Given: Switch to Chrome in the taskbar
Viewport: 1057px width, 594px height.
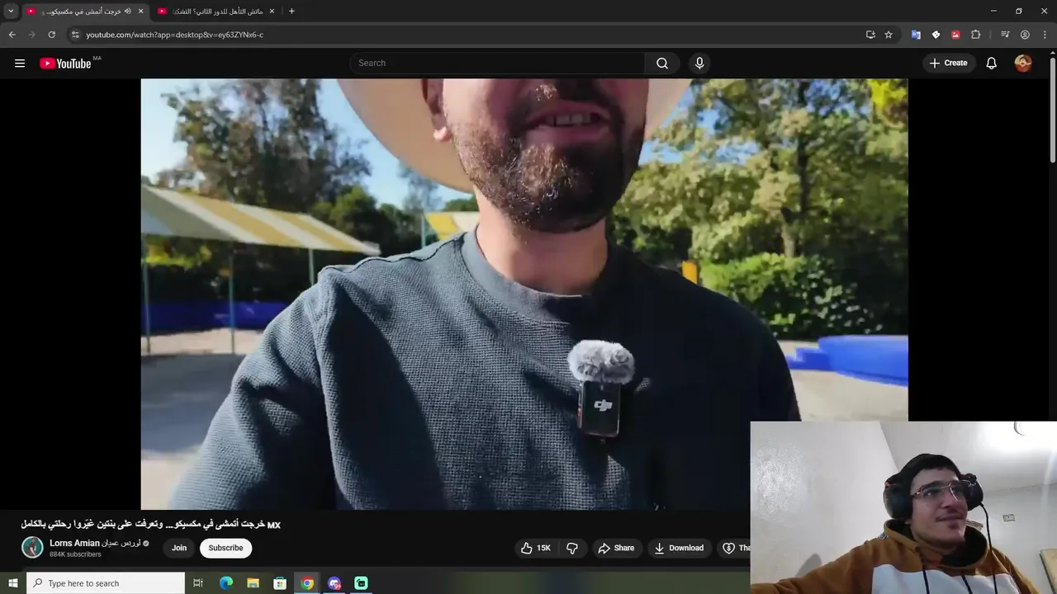Looking at the screenshot, I should (307, 583).
